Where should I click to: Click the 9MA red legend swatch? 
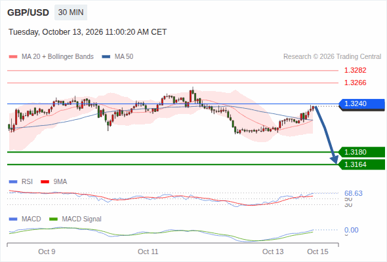[45, 182]
